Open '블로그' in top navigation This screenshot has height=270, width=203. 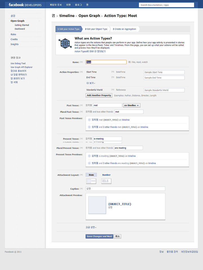[x=78, y=5]
